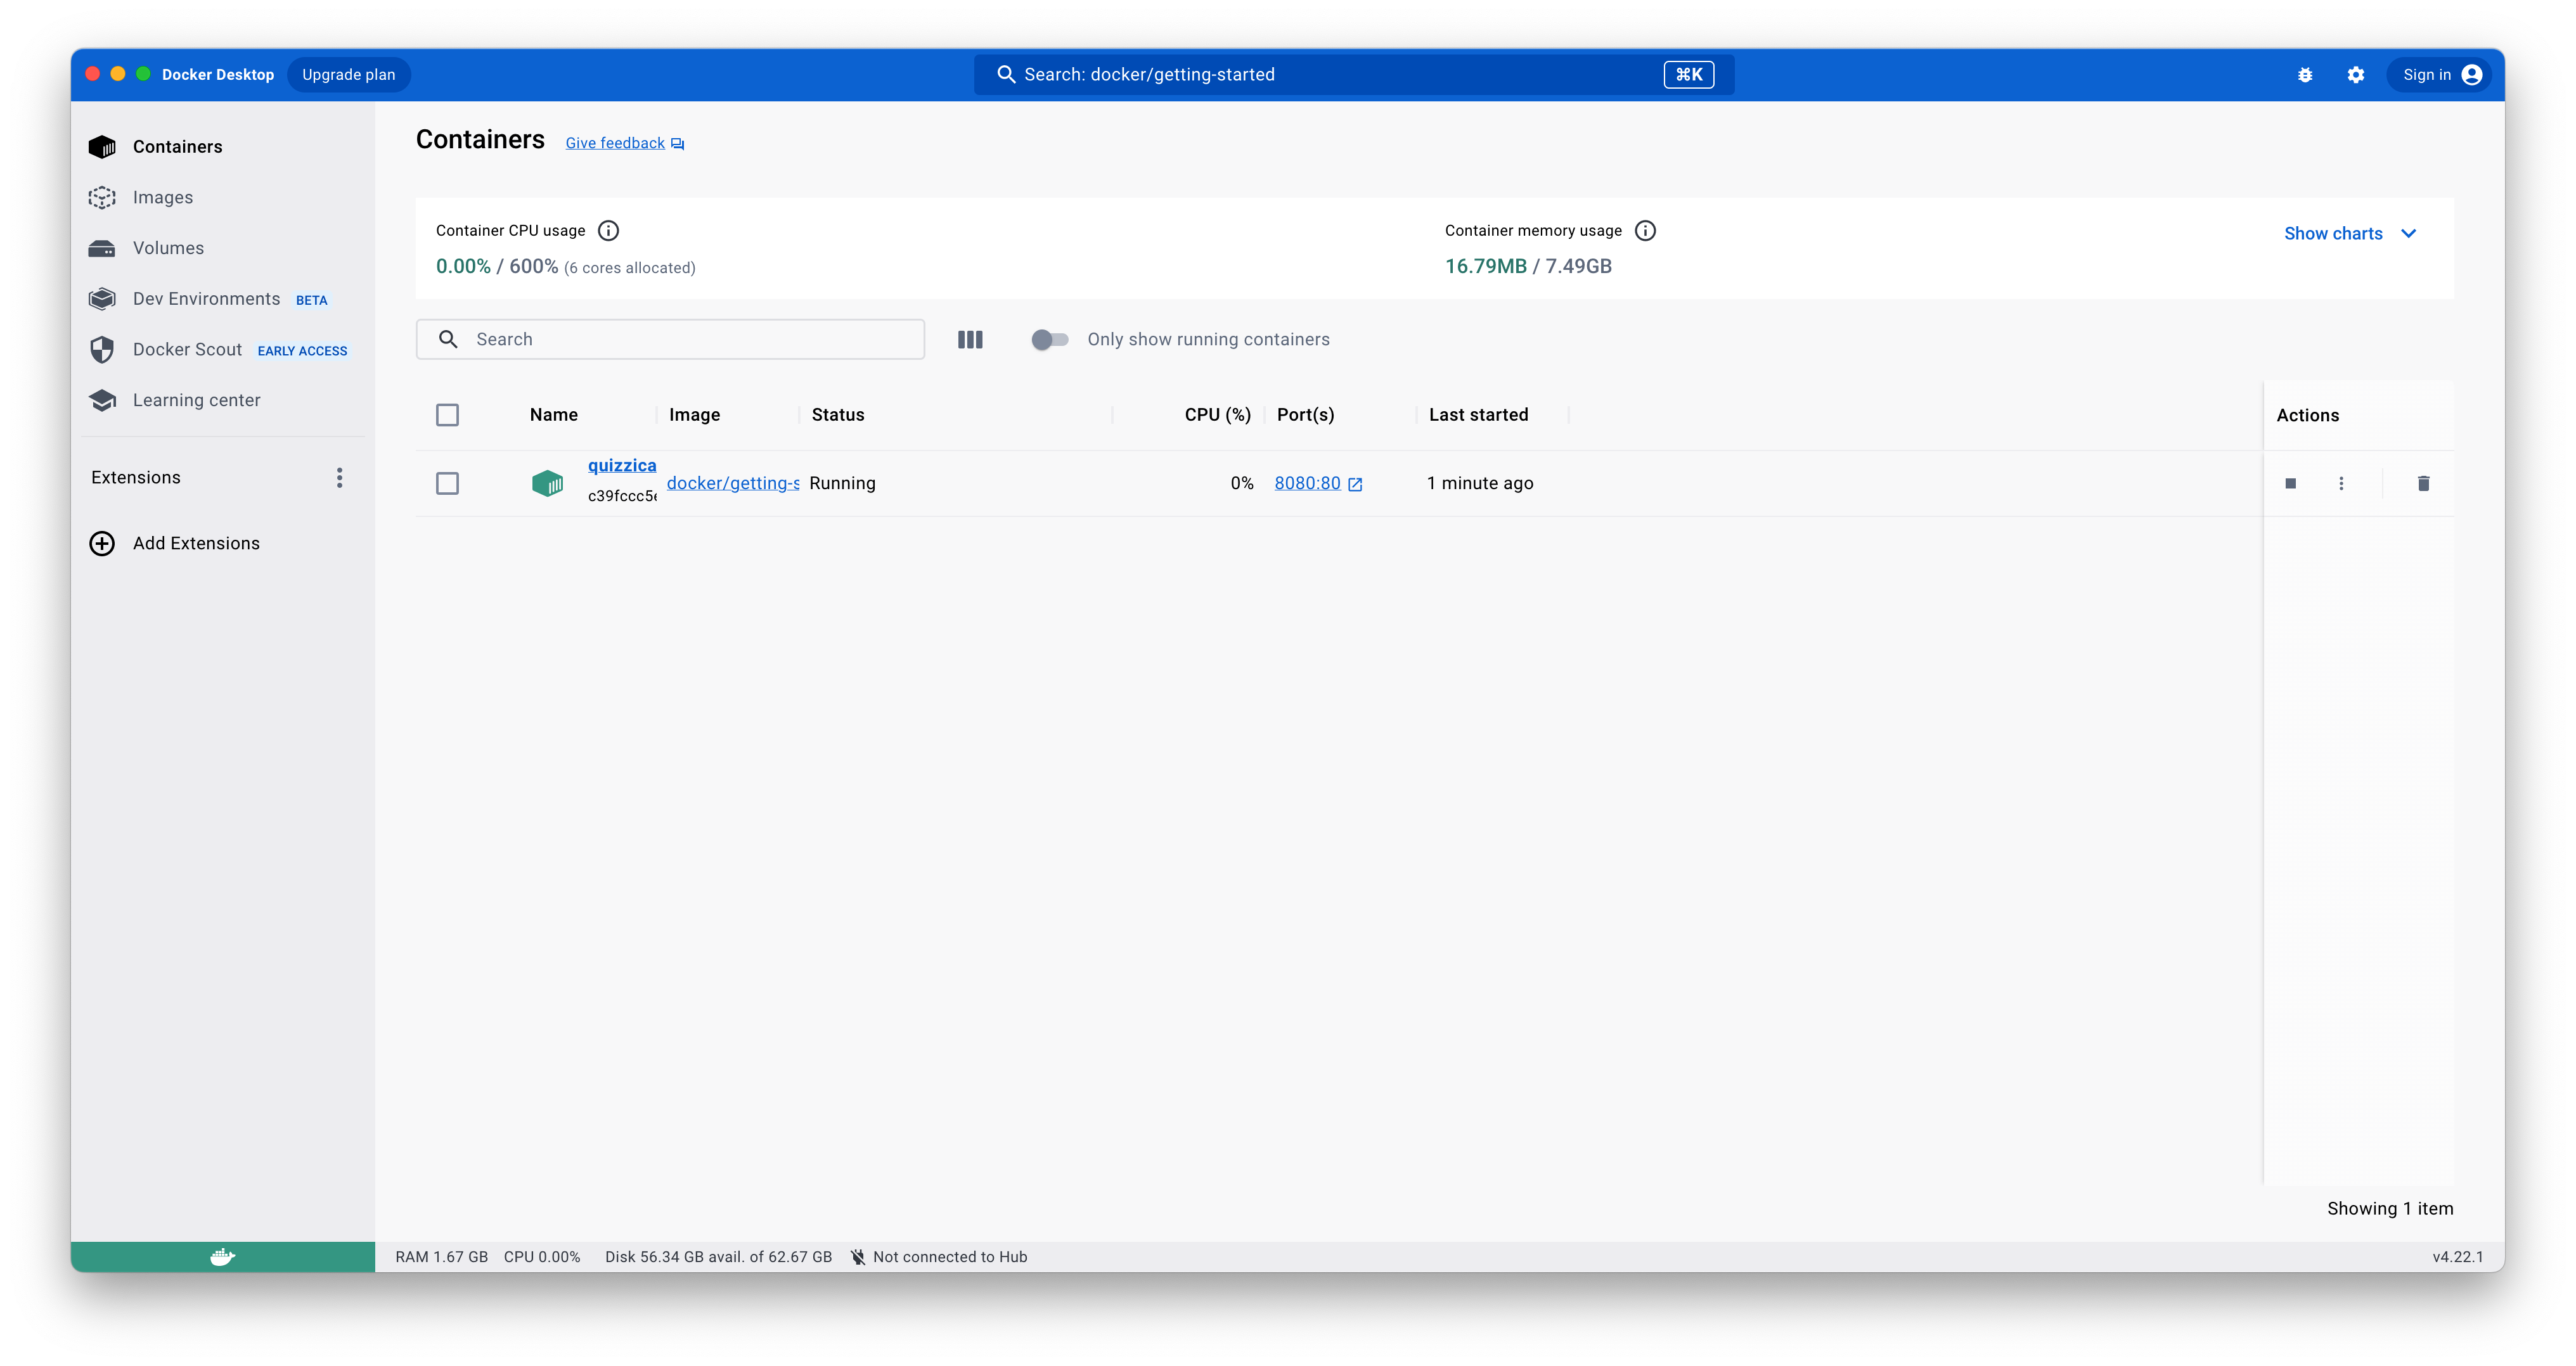This screenshot has width=2576, height=1366.
Task: Click the feedback speech bubble icon
Action: click(x=677, y=144)
